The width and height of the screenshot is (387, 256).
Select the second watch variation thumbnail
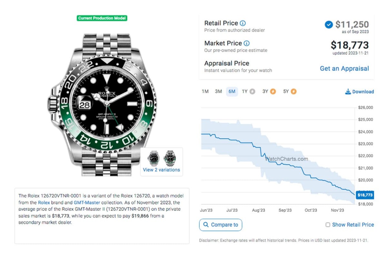tap(170, 158)
